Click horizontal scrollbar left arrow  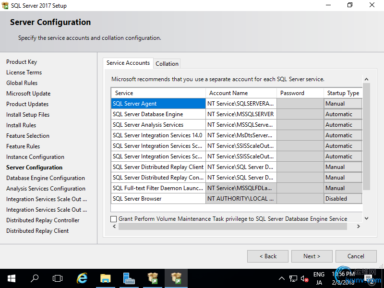114,226
